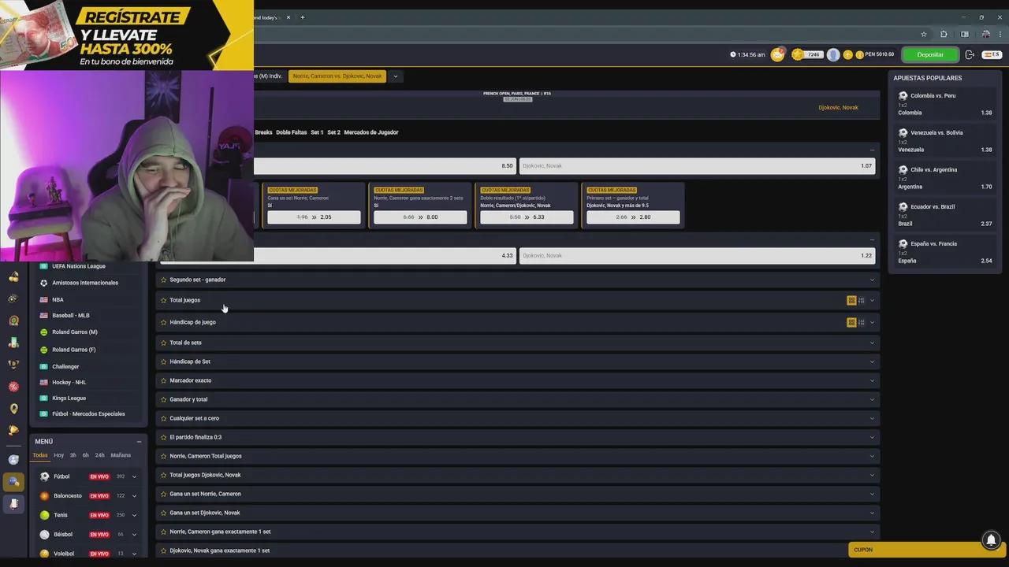
Task: Expand the Marcador exacto row chevron
Action: pyautogui.click(x=872, y=380)
